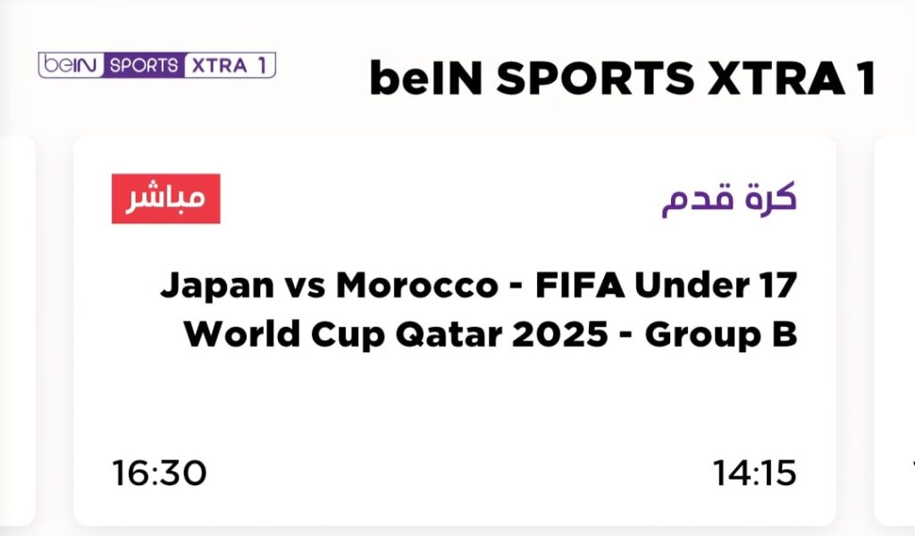The image size is (915, 536).
Task: Click the 16:30 end time
Action: 159,473
